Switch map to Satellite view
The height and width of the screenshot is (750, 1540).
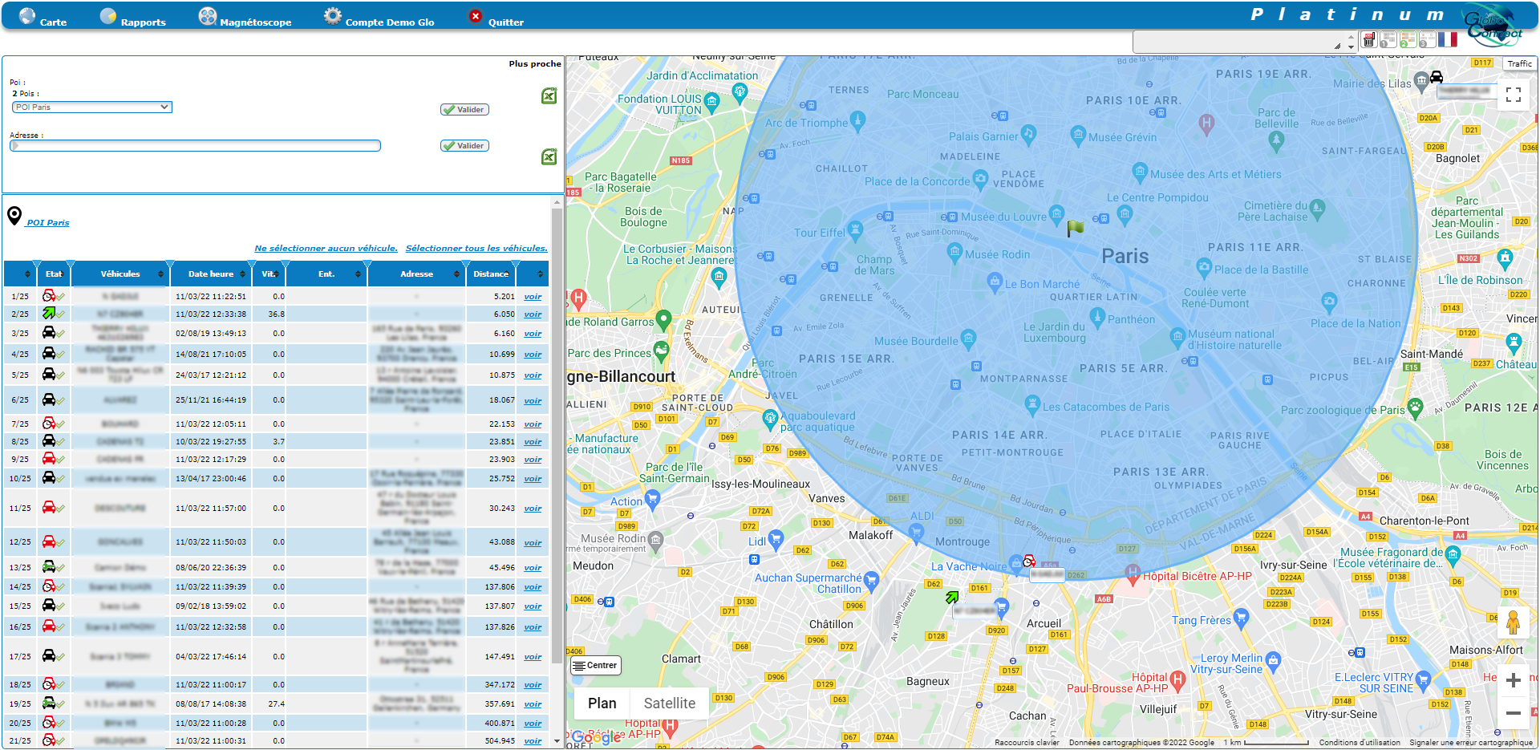[670, 703]
